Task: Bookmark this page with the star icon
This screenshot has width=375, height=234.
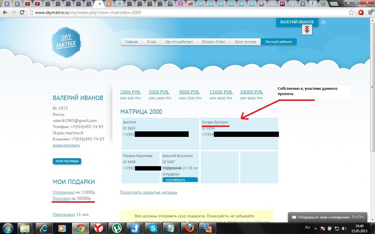Action: (351, 13)
